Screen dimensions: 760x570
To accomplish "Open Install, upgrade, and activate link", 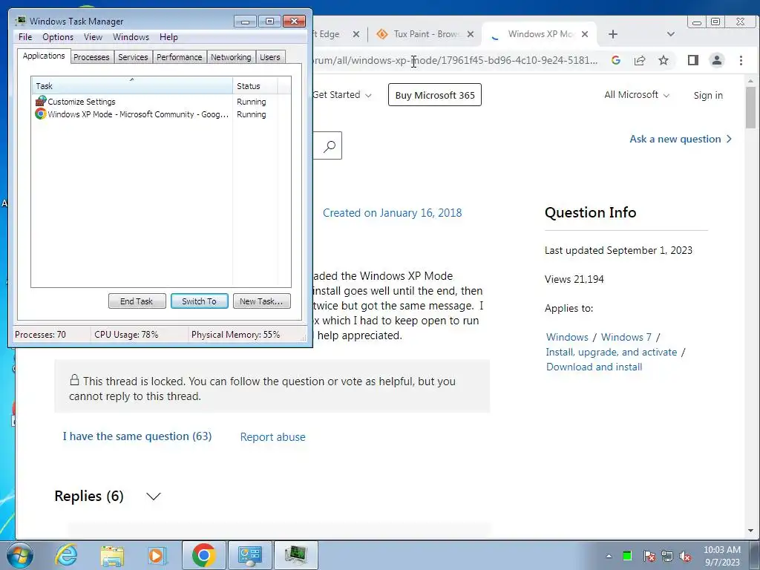I will pos(612,352).
